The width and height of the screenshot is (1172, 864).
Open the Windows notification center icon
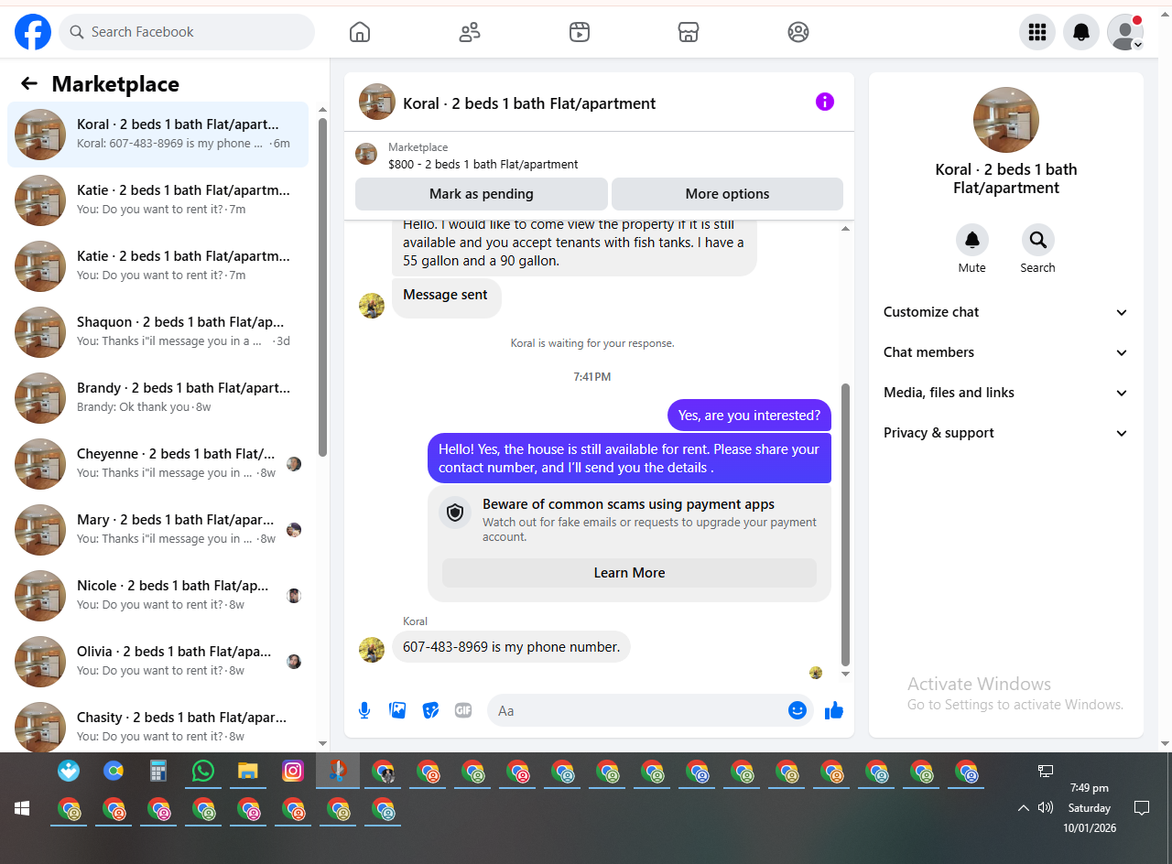pos(1142,808)
